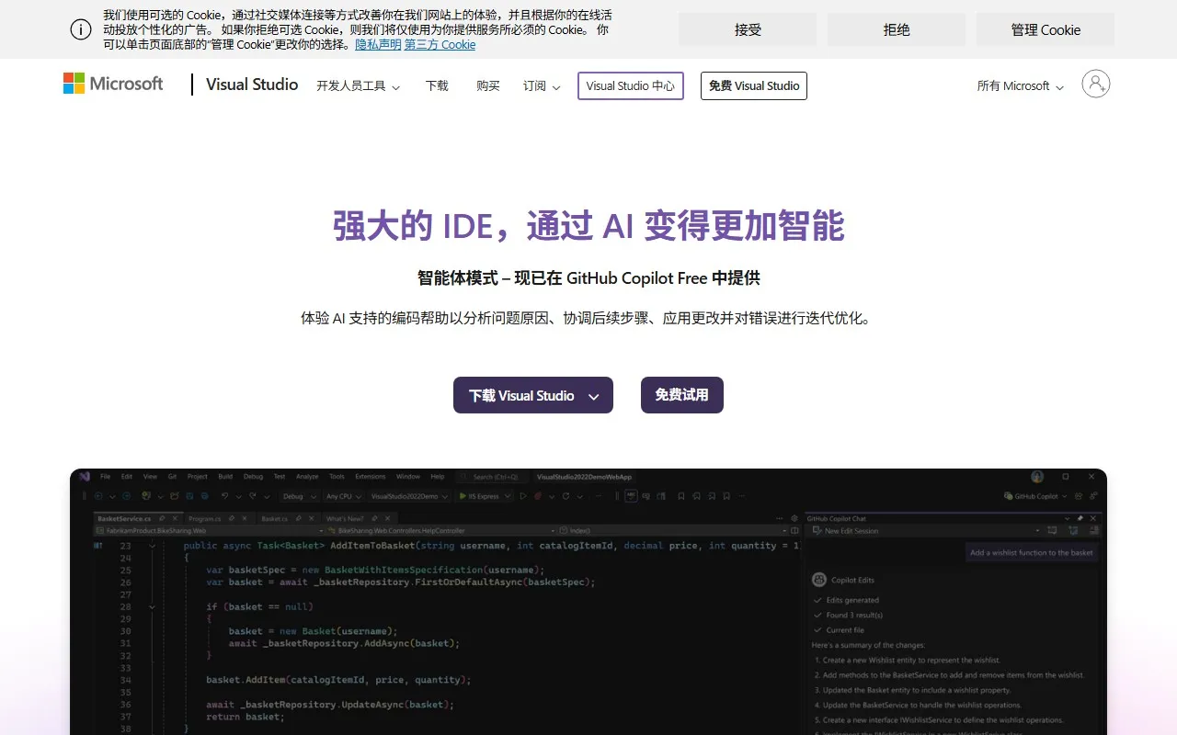Click the Search Ctrl+Q box
Image resolution: width=1177 pixels, height=735 pixels.
coord(490,477)
